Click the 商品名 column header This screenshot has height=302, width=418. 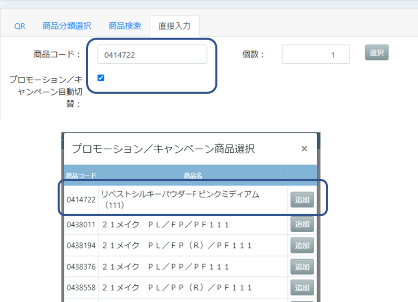tap(193, 176)
